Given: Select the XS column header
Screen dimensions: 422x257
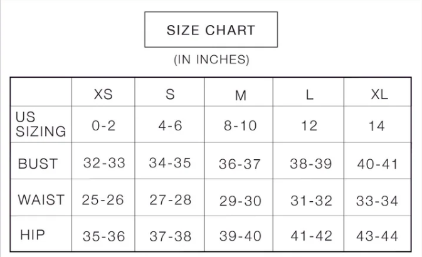Looking at the screenshot, I should [103, 94].
